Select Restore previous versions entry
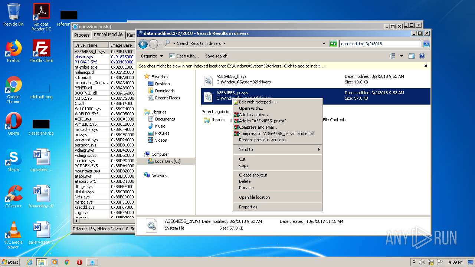 [x=277, y=140]
